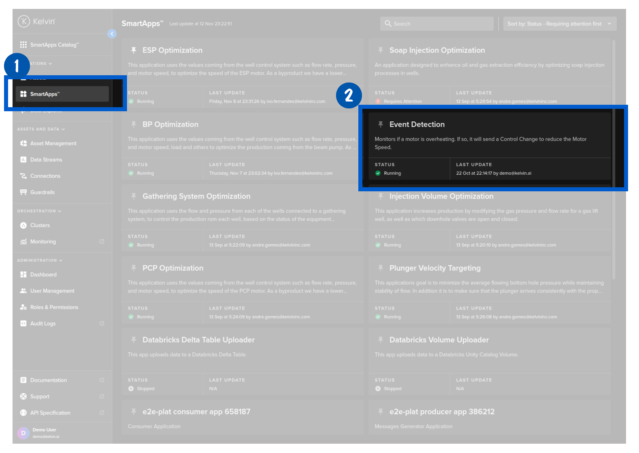Go to Asset Management page
Image resolution: width=639 pixels, height=453 pixels.
[53, 144]
